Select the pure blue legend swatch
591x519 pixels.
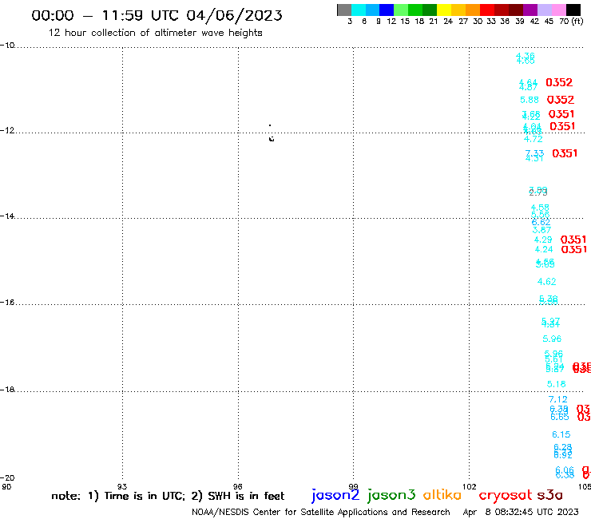(387, 10)
